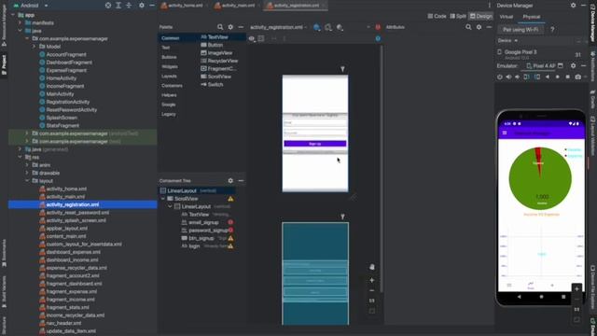Switch to Split view mode
The height and width of the screenshot is (336, 597).
pos(458,16)
